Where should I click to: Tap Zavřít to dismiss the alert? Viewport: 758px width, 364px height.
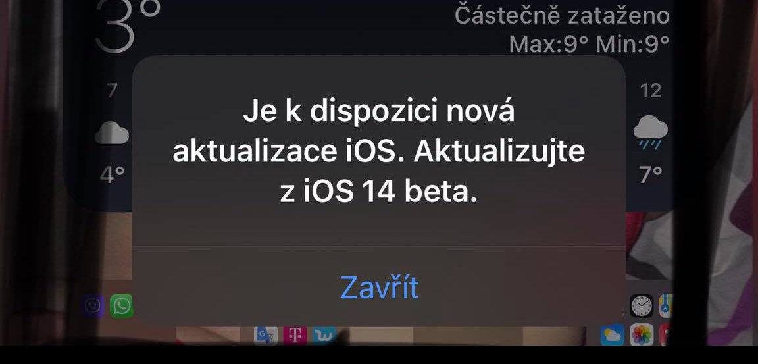click(379, 287)
